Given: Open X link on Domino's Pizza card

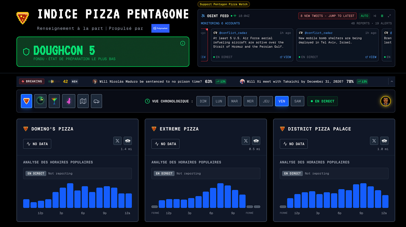Looking at the screenshot, I should coord(117,141).
